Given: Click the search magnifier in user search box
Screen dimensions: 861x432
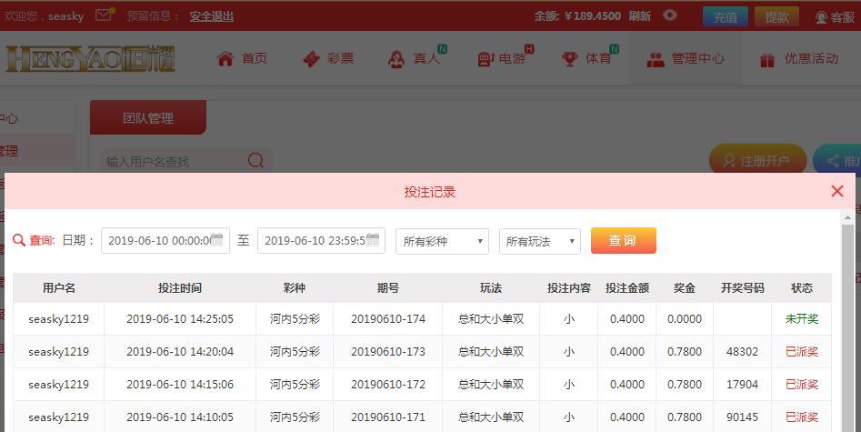Looking at the screenshot, I should 255,161.
